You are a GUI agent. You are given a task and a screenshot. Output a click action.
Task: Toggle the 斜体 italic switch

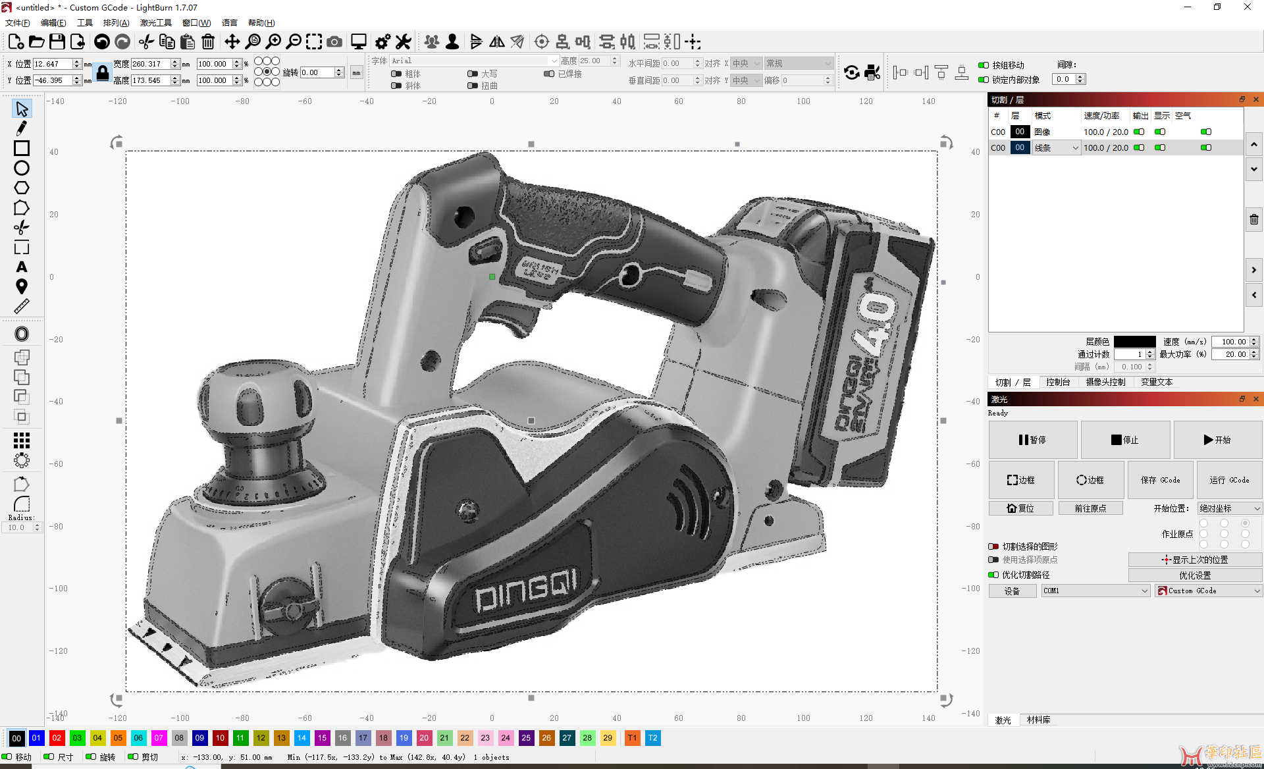[396, 86]
